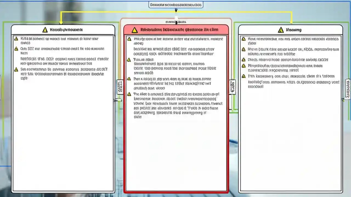The image size is (351, 197).
Task: Click the triangle icon on the center panel's fourth bullet
Action: coord(129,94)
